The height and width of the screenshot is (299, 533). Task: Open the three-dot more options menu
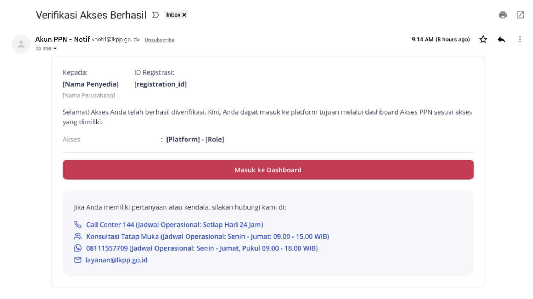coord(520,39)
